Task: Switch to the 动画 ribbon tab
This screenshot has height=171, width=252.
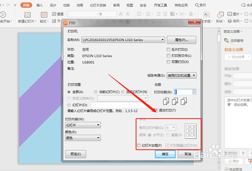Action: click(x=80, y=5)
